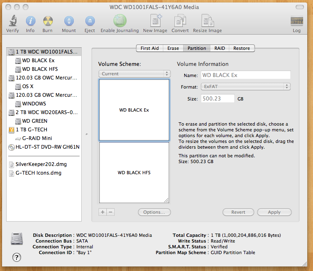This screenshot has height=271, width=313.
Task: Open the Volume Scheme Current dropdown
Action: point(134,74)
